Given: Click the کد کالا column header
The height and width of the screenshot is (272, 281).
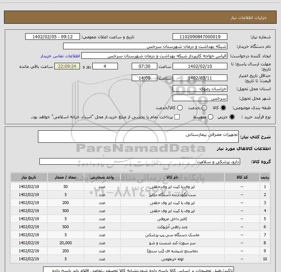Looking at the screenshot, I should [242, 177].
